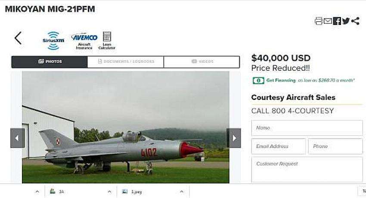Open AVEMCO Aircraft Insurance
Image resolution: width=366 pixels, height=198 pixels.
point(84,41)
